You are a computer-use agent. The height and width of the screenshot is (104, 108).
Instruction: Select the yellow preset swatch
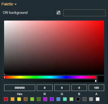point(19,99)
